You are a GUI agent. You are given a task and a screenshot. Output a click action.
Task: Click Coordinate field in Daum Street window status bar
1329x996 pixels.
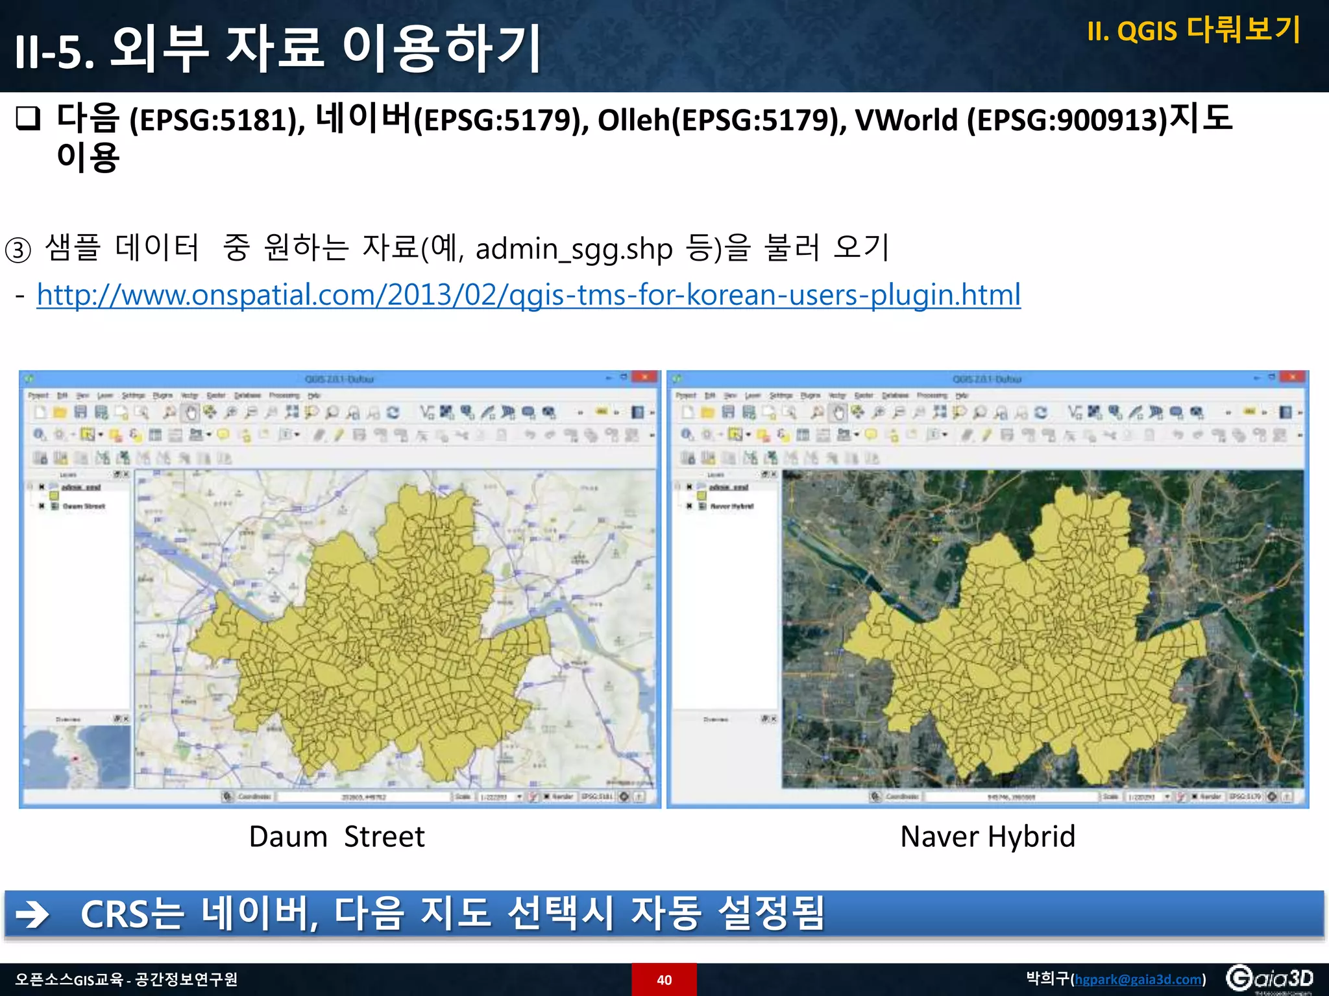[363, 796]
